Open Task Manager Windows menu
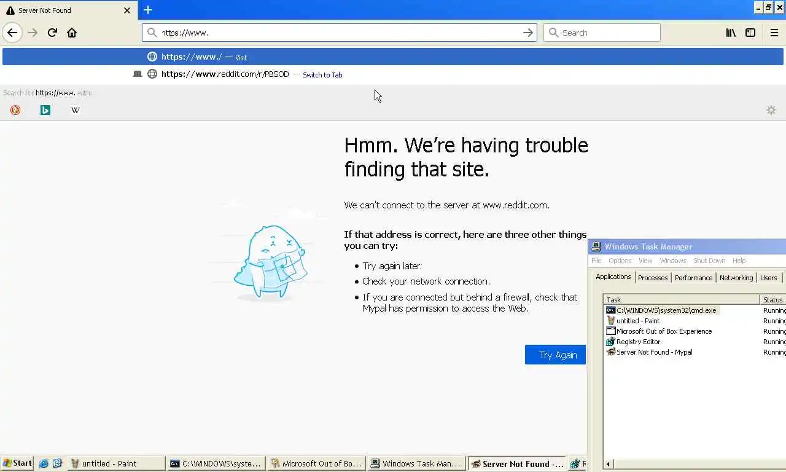The width and height of the screenshot is (786, 472). point(673,261)
